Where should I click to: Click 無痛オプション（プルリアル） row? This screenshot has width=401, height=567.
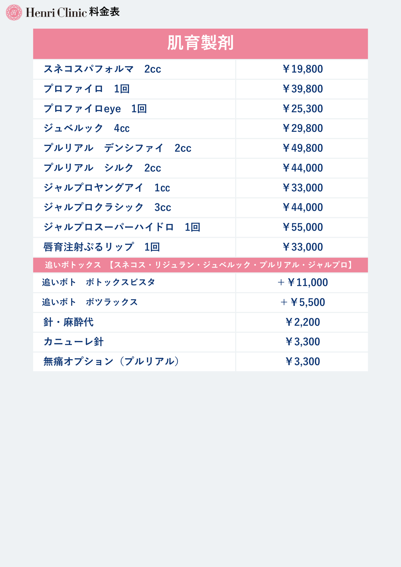click(x=134, y=362)
